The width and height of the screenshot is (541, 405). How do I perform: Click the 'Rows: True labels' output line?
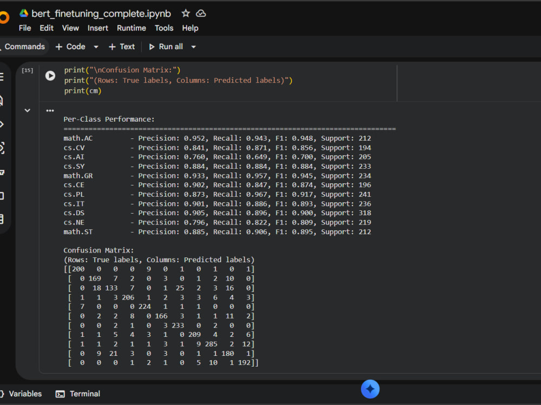[159, 260]
